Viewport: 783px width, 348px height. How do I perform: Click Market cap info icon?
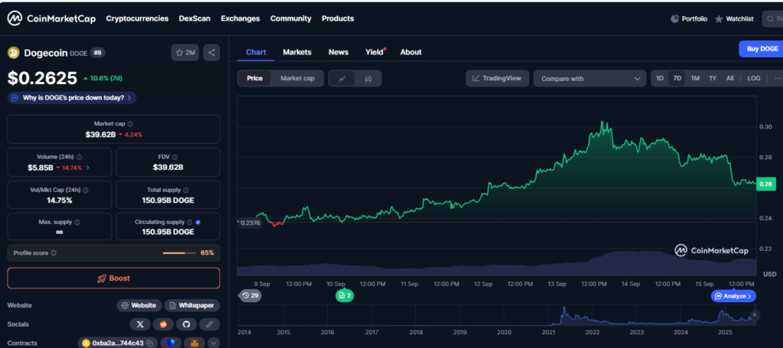point(130,124)
